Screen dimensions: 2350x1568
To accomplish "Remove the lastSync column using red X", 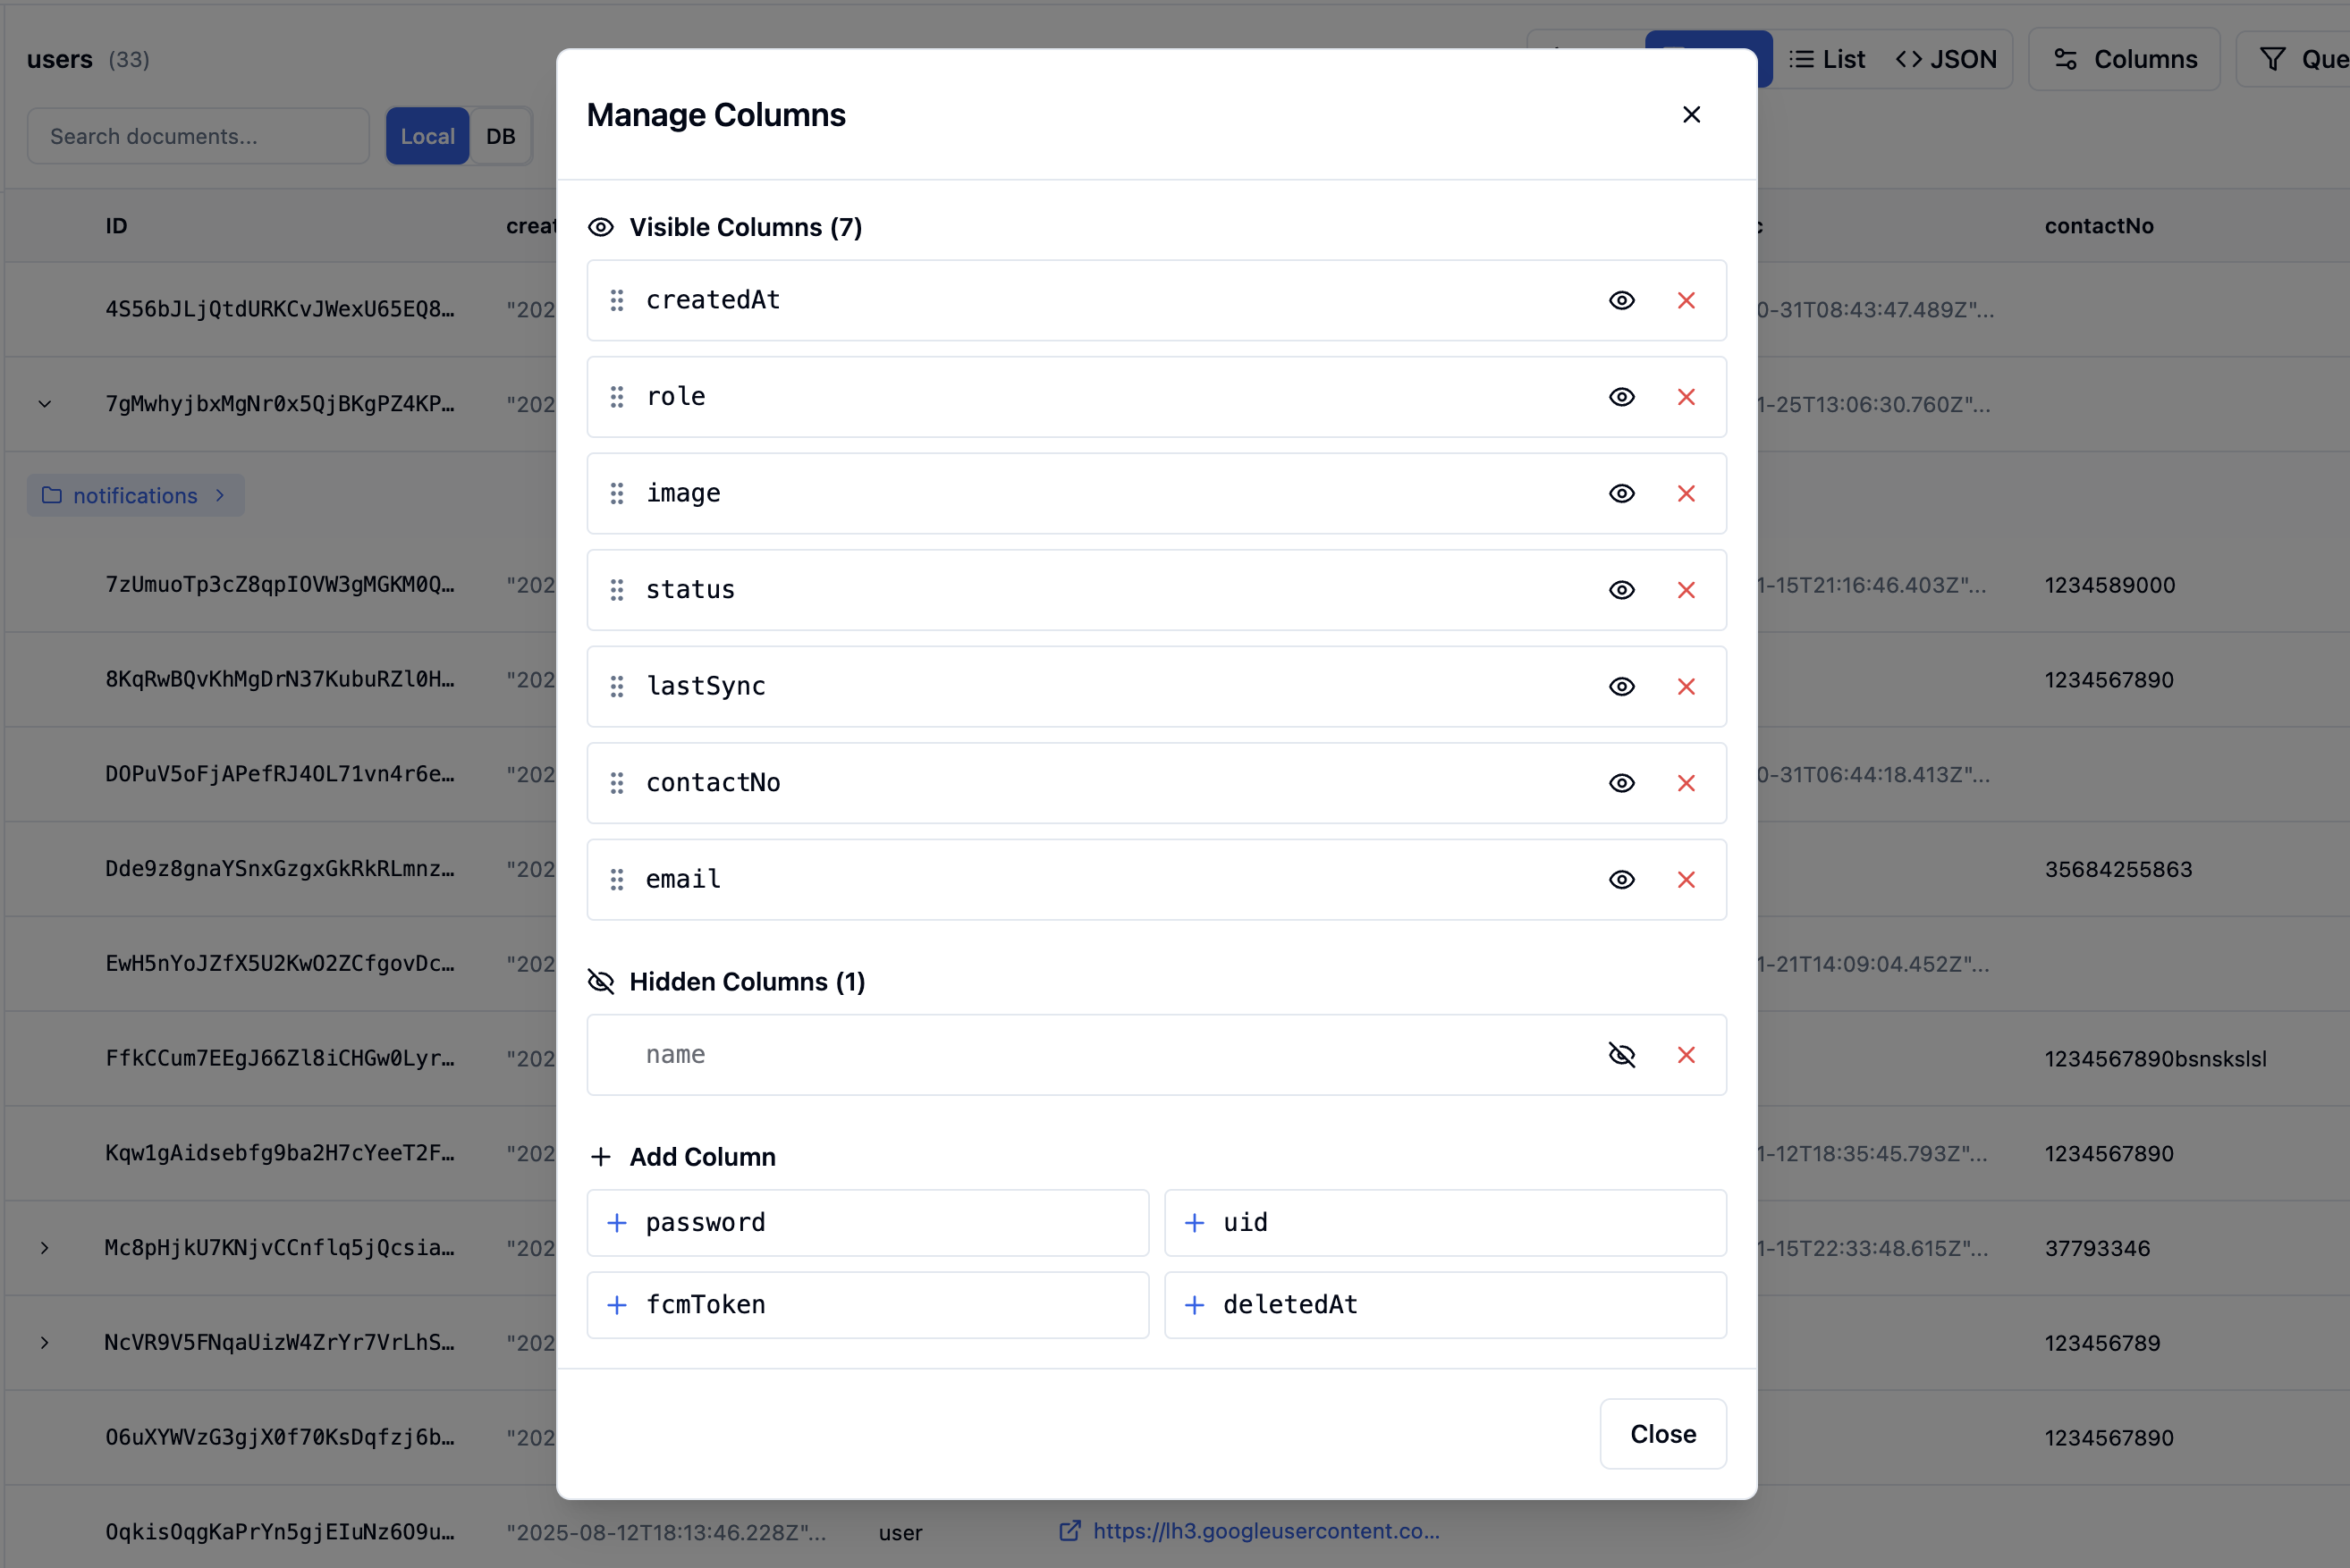I will click(x=1687, y=686).
